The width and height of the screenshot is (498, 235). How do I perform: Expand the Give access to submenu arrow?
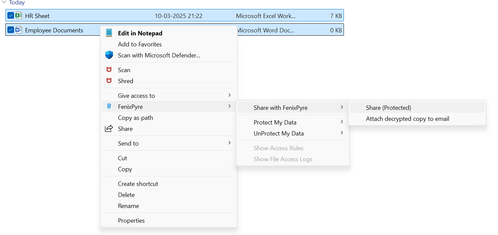(x=229, y=95)
